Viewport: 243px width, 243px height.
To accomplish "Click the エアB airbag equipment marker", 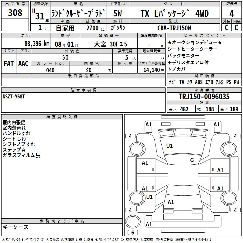I will tap(209, 82).
